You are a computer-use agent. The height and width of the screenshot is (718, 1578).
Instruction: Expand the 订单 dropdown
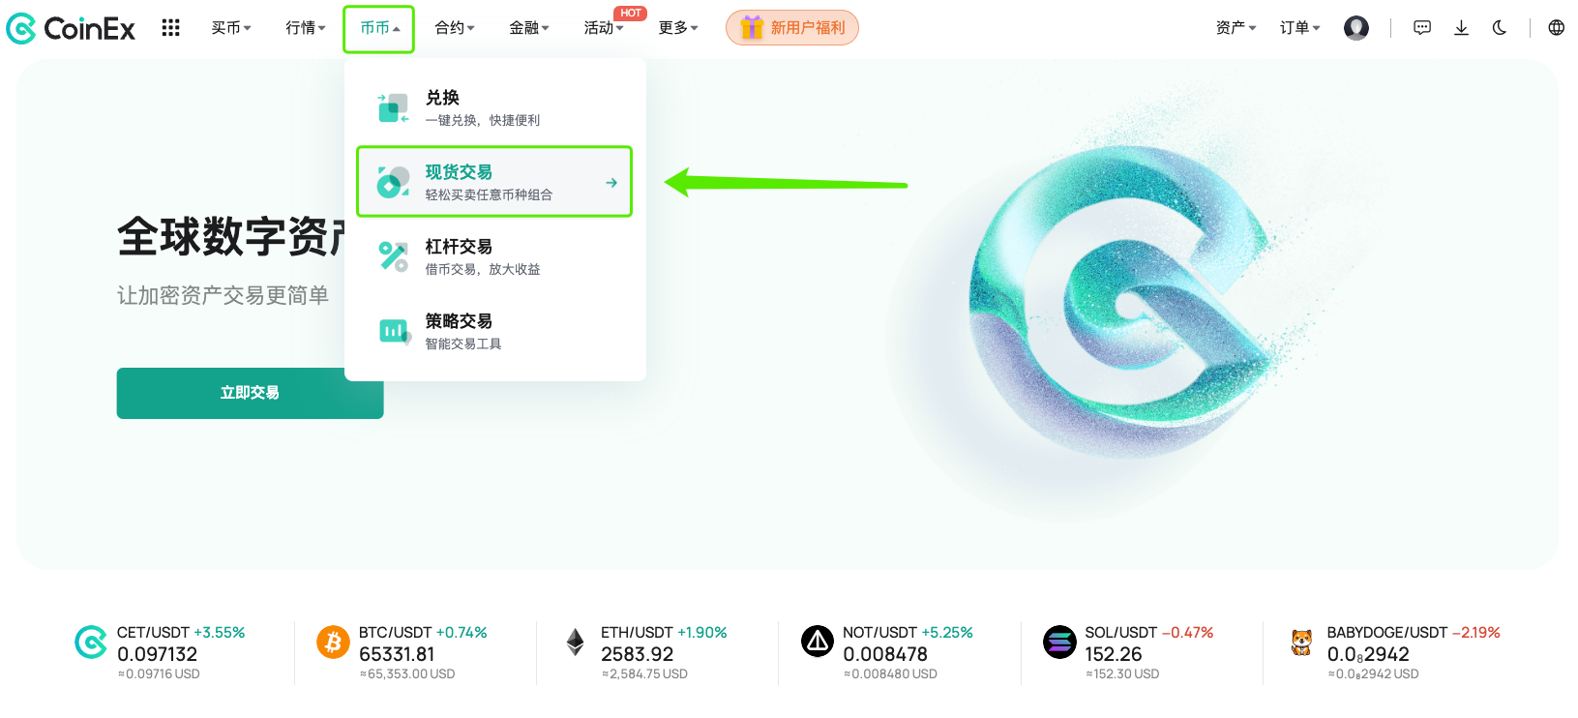1299,28
